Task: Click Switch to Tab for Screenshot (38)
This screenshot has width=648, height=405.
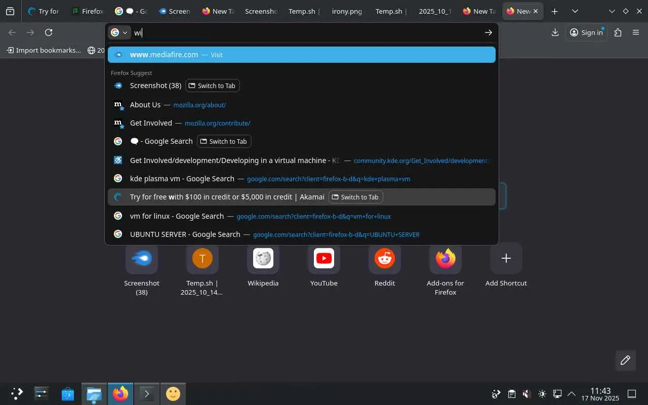Action: pos(212,86)
